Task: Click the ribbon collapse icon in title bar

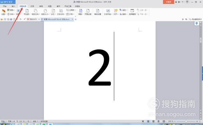Action: 187,2
